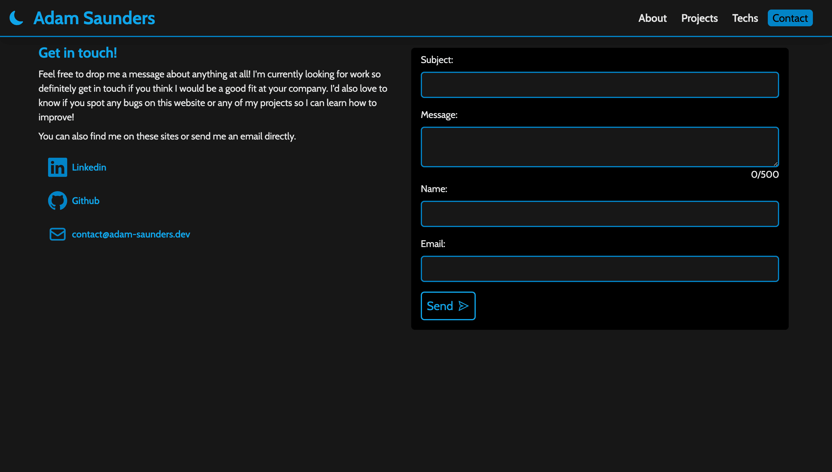832x472 pixels.
Task: Click the LinkedIn icon
Action: (57, 167)
